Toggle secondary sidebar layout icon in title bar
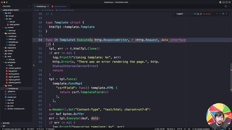This screenshot has width=232, height=130. [227, 2]
